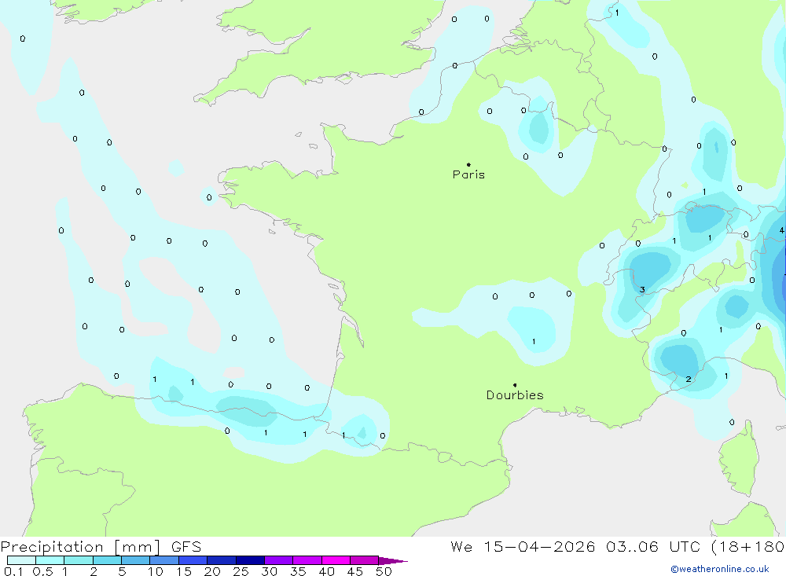Pick the 40–45 mm legend swatch
This screenshot has width=786, height=576.
(336, 560)
